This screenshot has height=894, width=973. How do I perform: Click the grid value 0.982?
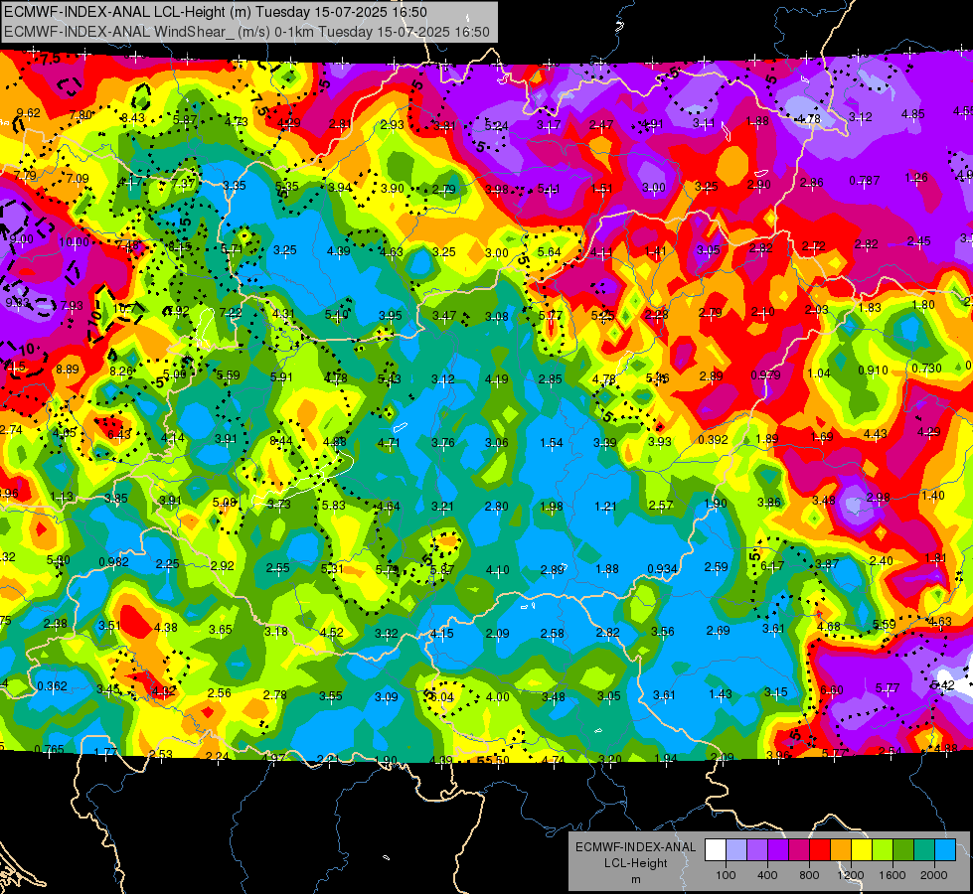[x=113, y=562]
